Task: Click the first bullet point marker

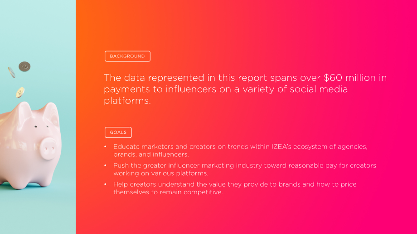Action: (105, 146)
